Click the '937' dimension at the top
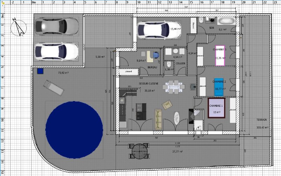This screenshot has height=176, width=281. point(187,7)
